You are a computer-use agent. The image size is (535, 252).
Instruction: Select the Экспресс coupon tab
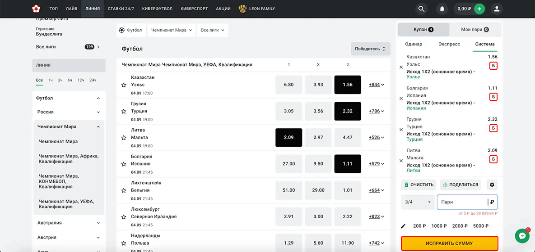point(449,44)
